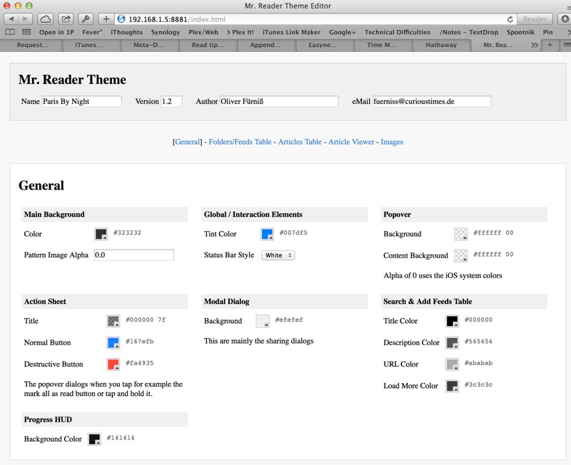Click the Version input field
This screenshot has width=571, height=465.
pyautogui.click(x=171, y=101)
